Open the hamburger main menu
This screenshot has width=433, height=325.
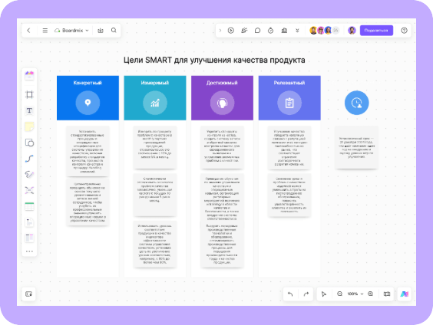coord(45,31)
